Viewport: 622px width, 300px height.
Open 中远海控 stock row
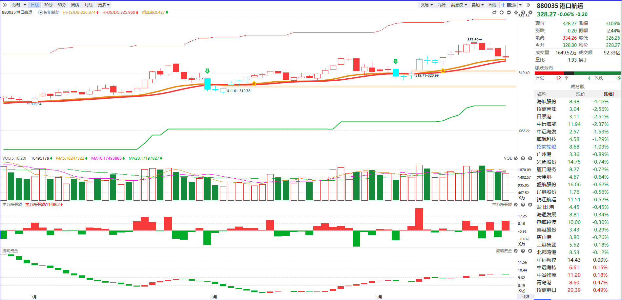tap(578, 260)
